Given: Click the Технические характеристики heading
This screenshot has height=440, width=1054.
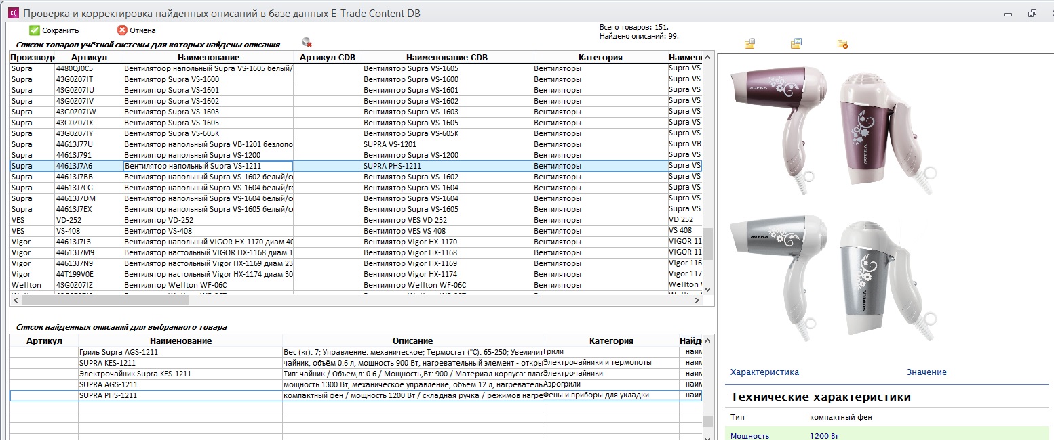Looking at the screenshot, I should click(x=821, y=397).
